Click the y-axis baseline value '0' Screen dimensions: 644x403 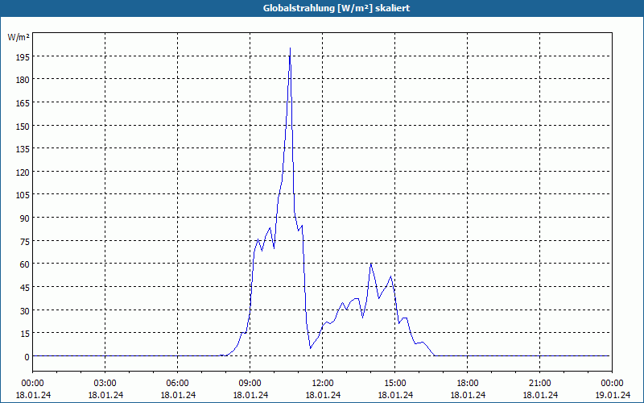pos(27,357)
